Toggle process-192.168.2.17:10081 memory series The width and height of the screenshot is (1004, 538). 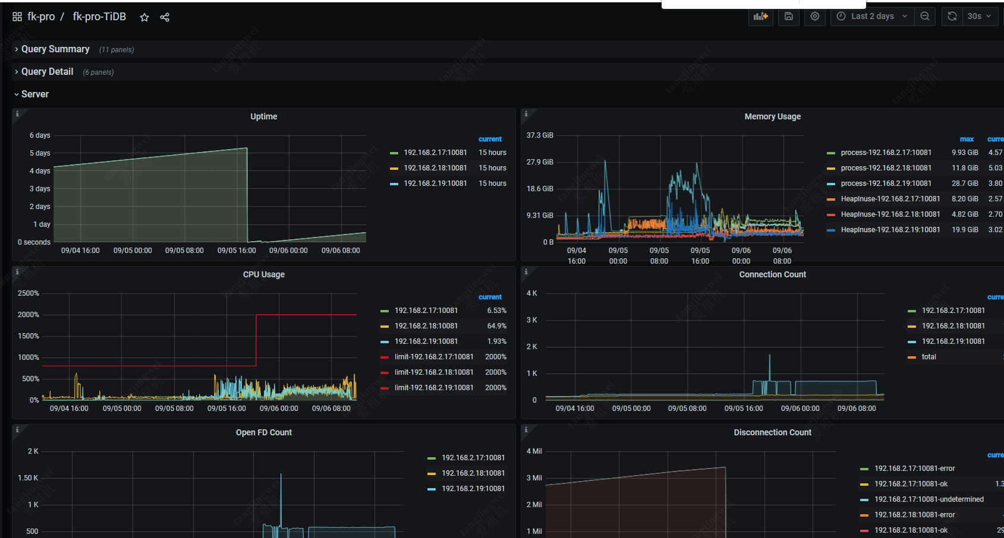point(886,153)
